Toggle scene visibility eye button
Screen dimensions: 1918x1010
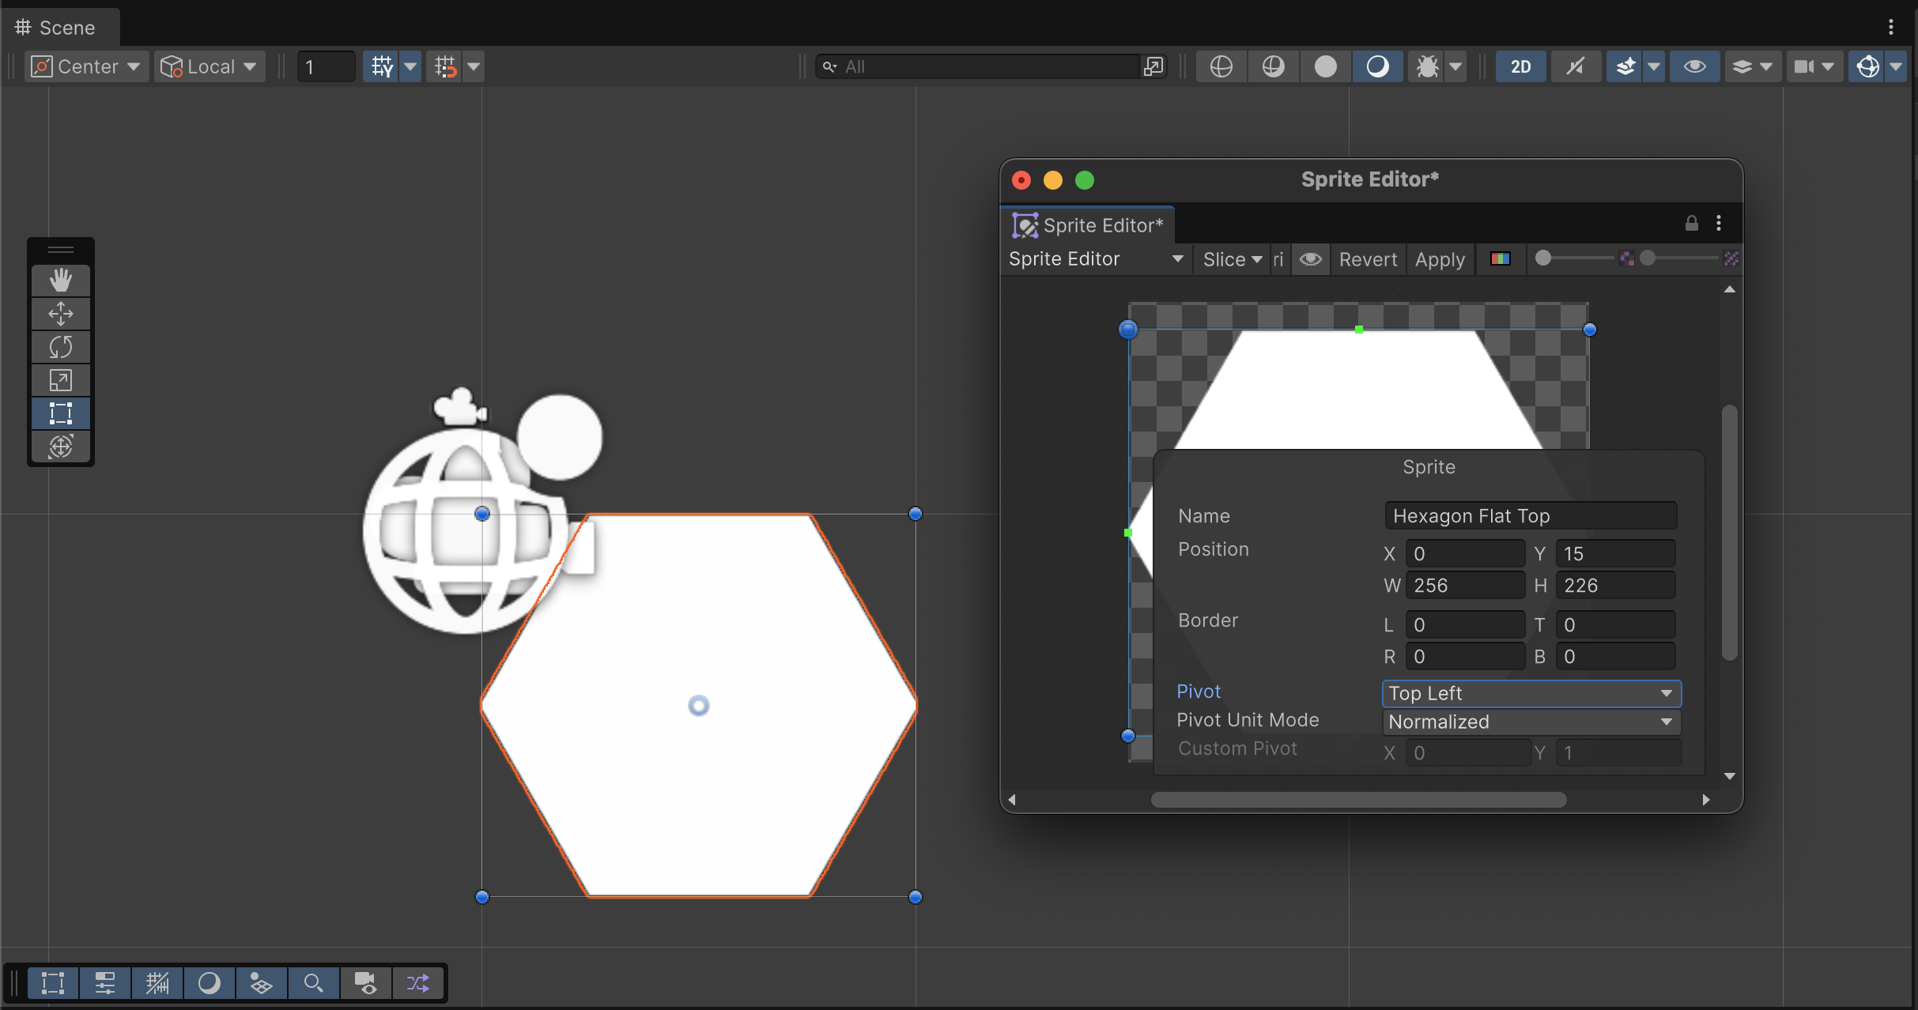click(x=1694, y=66)
